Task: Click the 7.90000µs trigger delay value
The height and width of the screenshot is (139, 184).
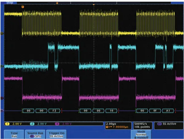Action: 120,127
